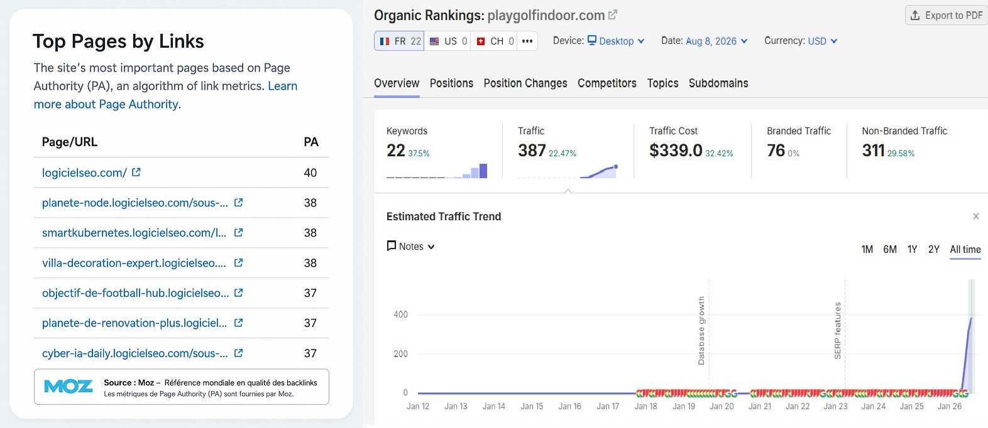Image resolution: width=988 pixels, height=428 pixels.
Task: Click the Keywords value 22
Action: [396, 151]
